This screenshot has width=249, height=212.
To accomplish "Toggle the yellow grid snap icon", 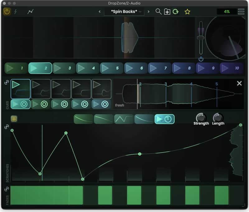I will (14, 119).
